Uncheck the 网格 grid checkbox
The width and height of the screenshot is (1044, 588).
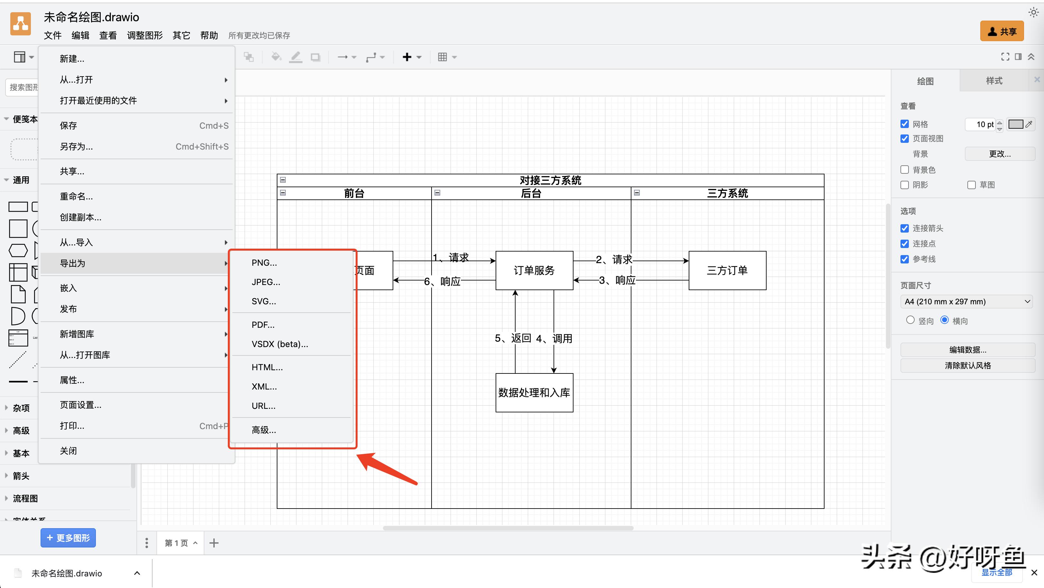(905, 124)
